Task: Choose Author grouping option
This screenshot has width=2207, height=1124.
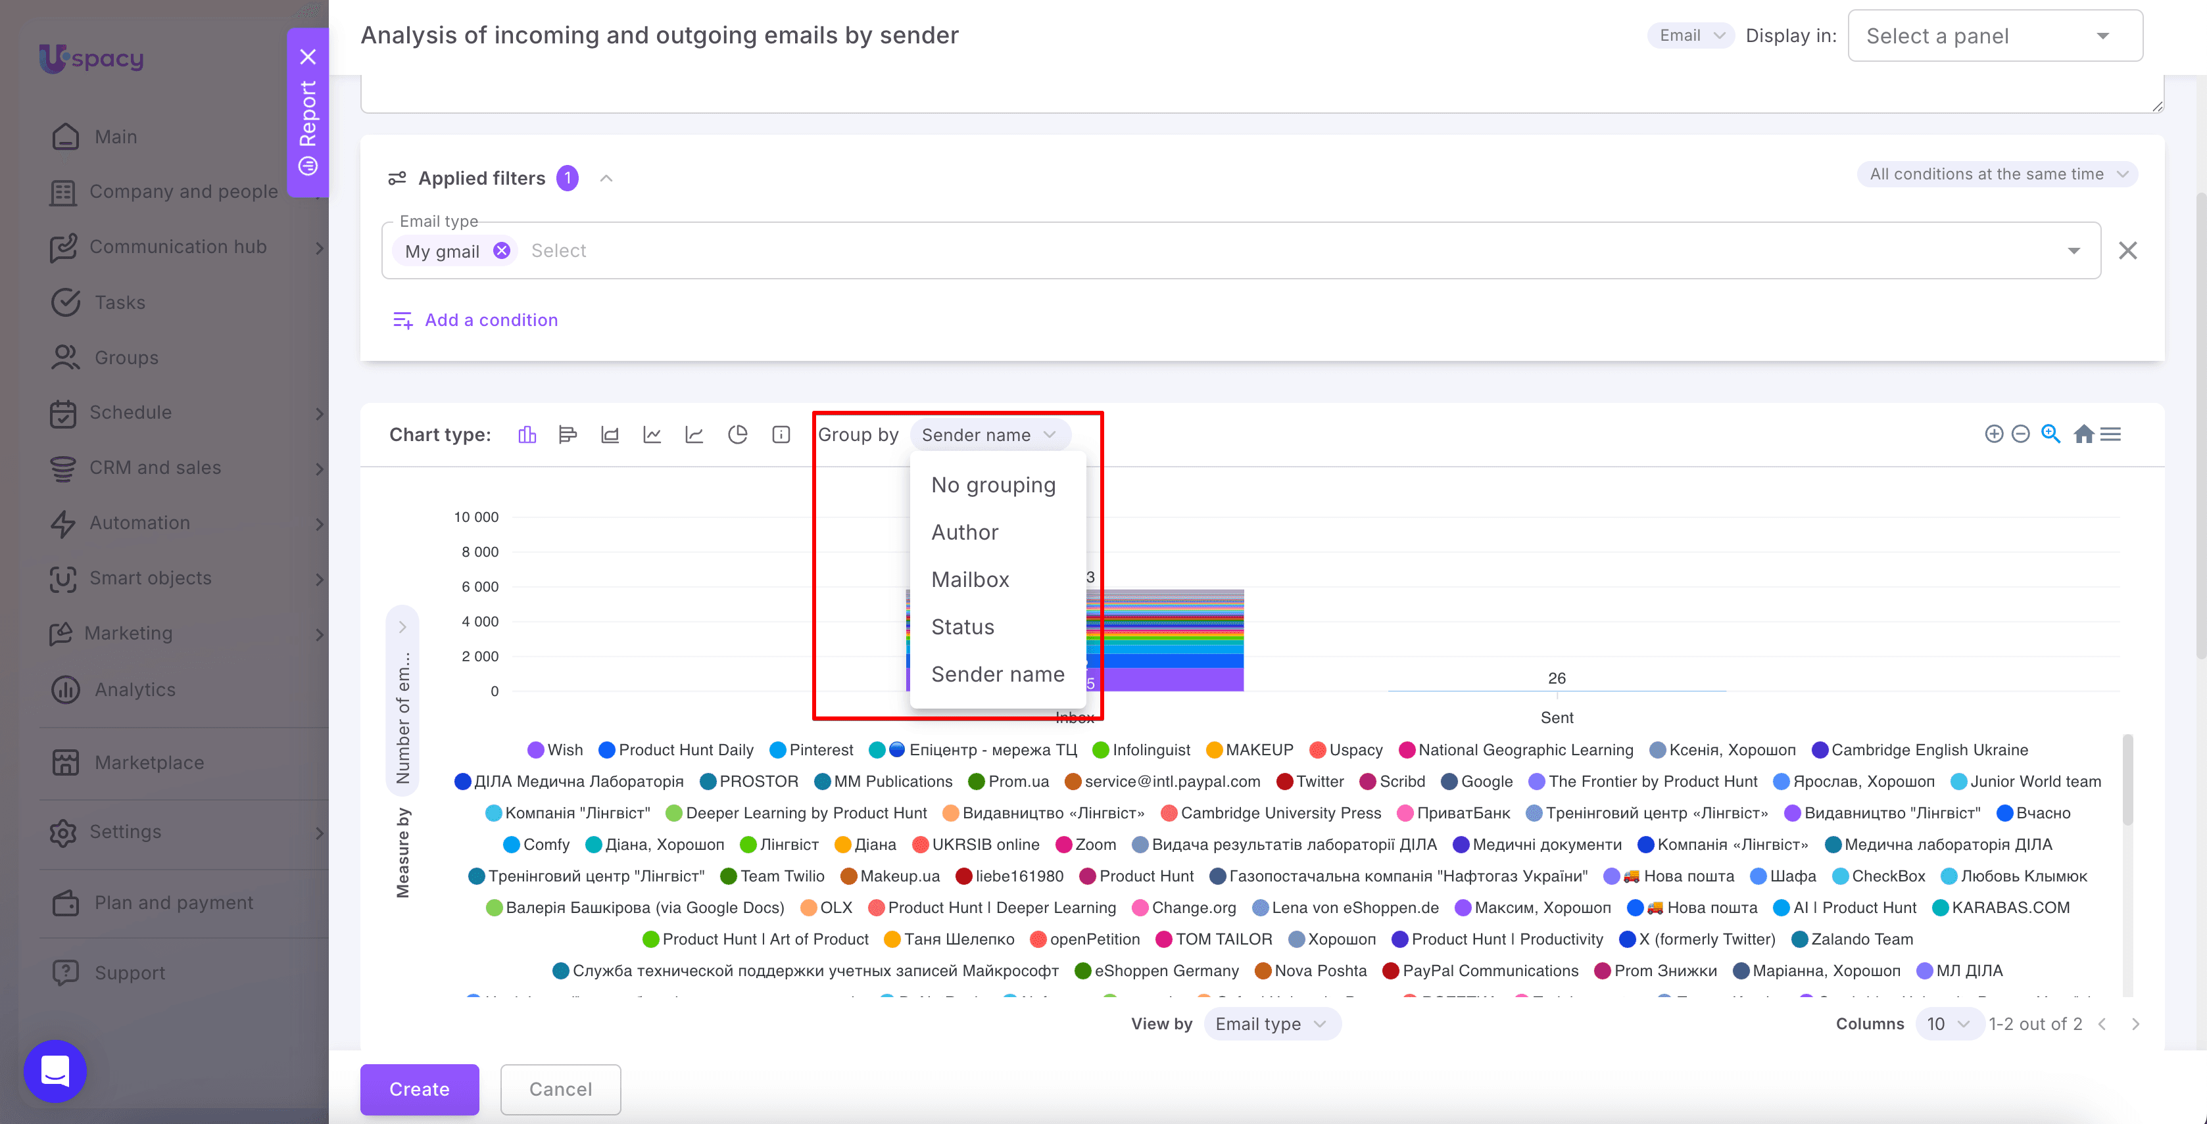Action: click(x=997, y=532)
